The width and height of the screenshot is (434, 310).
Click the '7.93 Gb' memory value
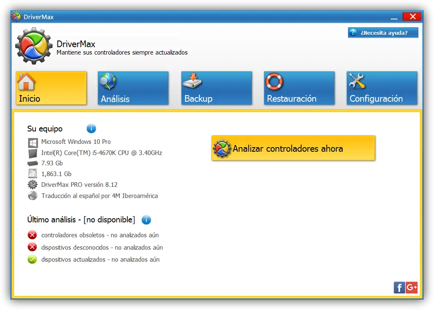pos(52,163)
